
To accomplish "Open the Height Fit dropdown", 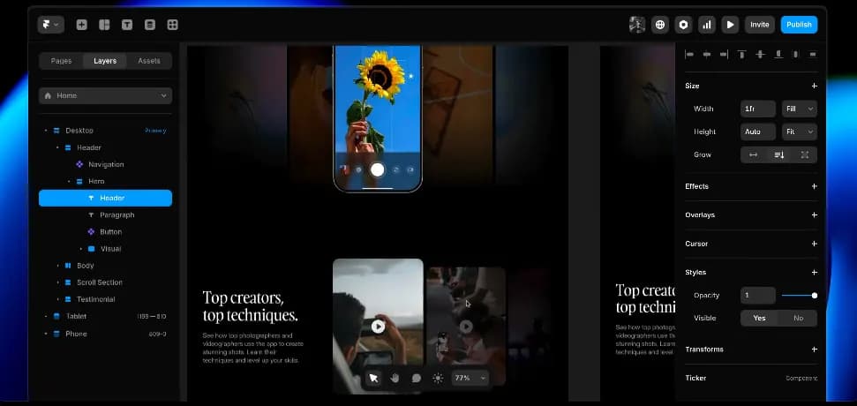I will tap(800, 132).
